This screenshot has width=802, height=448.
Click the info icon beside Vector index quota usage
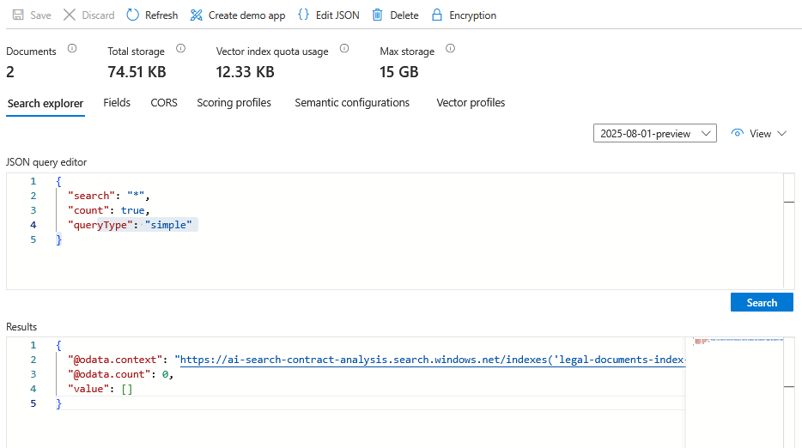(344, 50)
